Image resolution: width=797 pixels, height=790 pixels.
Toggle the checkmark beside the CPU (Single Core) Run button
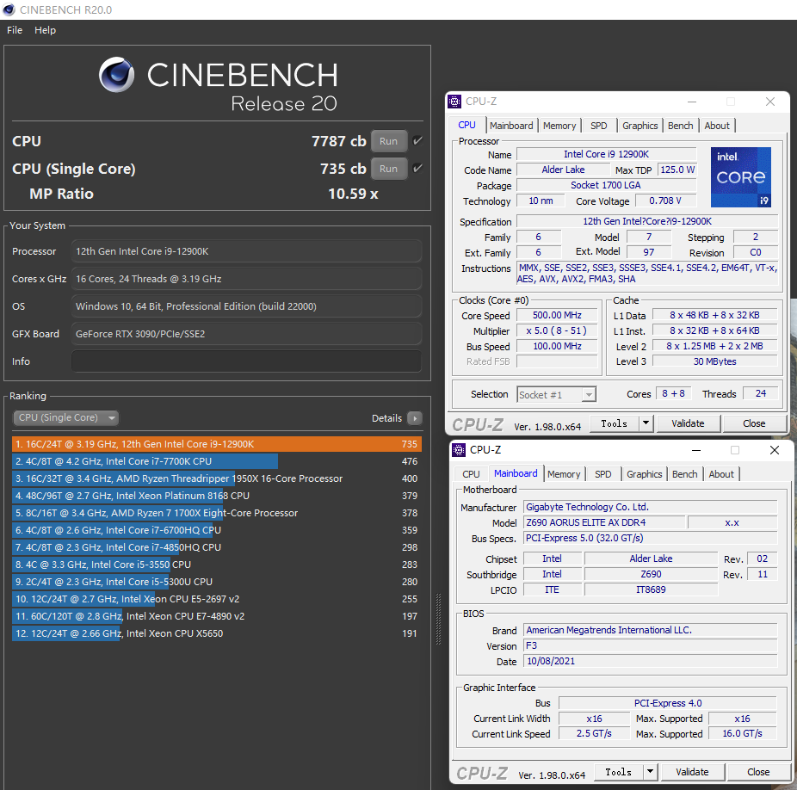point(418,169)
